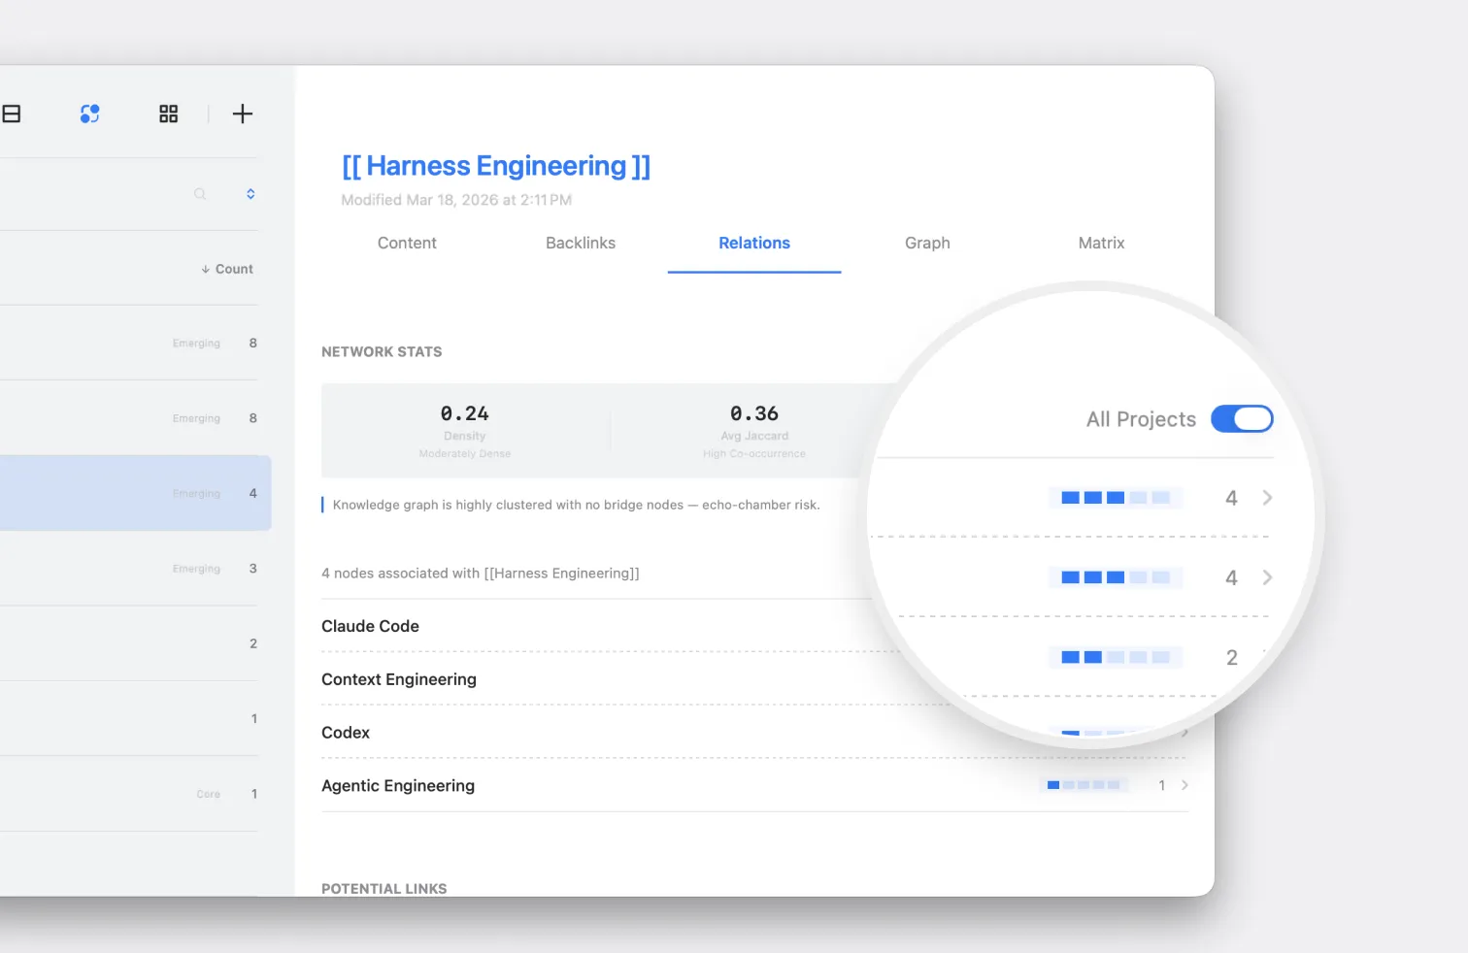Open the Context Engineering node

(x=399, y=679)
